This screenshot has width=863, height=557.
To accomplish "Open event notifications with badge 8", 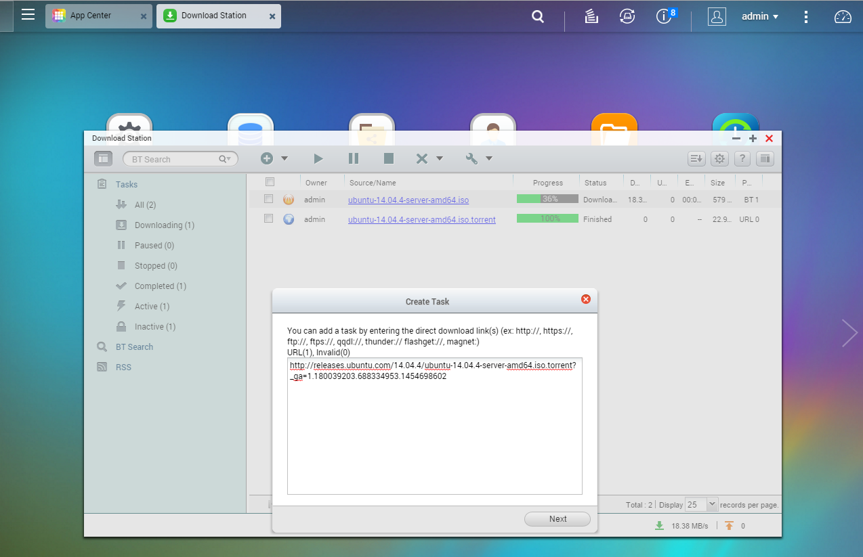I will pos(664,17).
